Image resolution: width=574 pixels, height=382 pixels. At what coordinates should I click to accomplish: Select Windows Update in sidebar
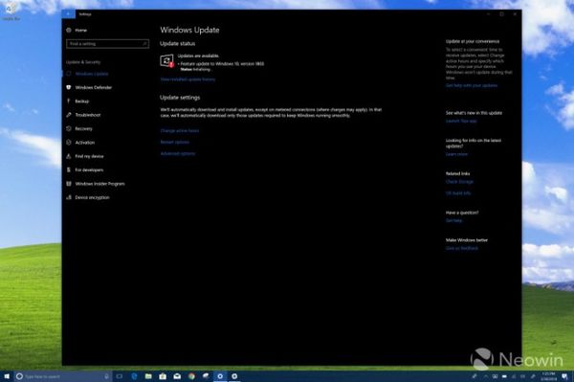click(x=92, y=74)
